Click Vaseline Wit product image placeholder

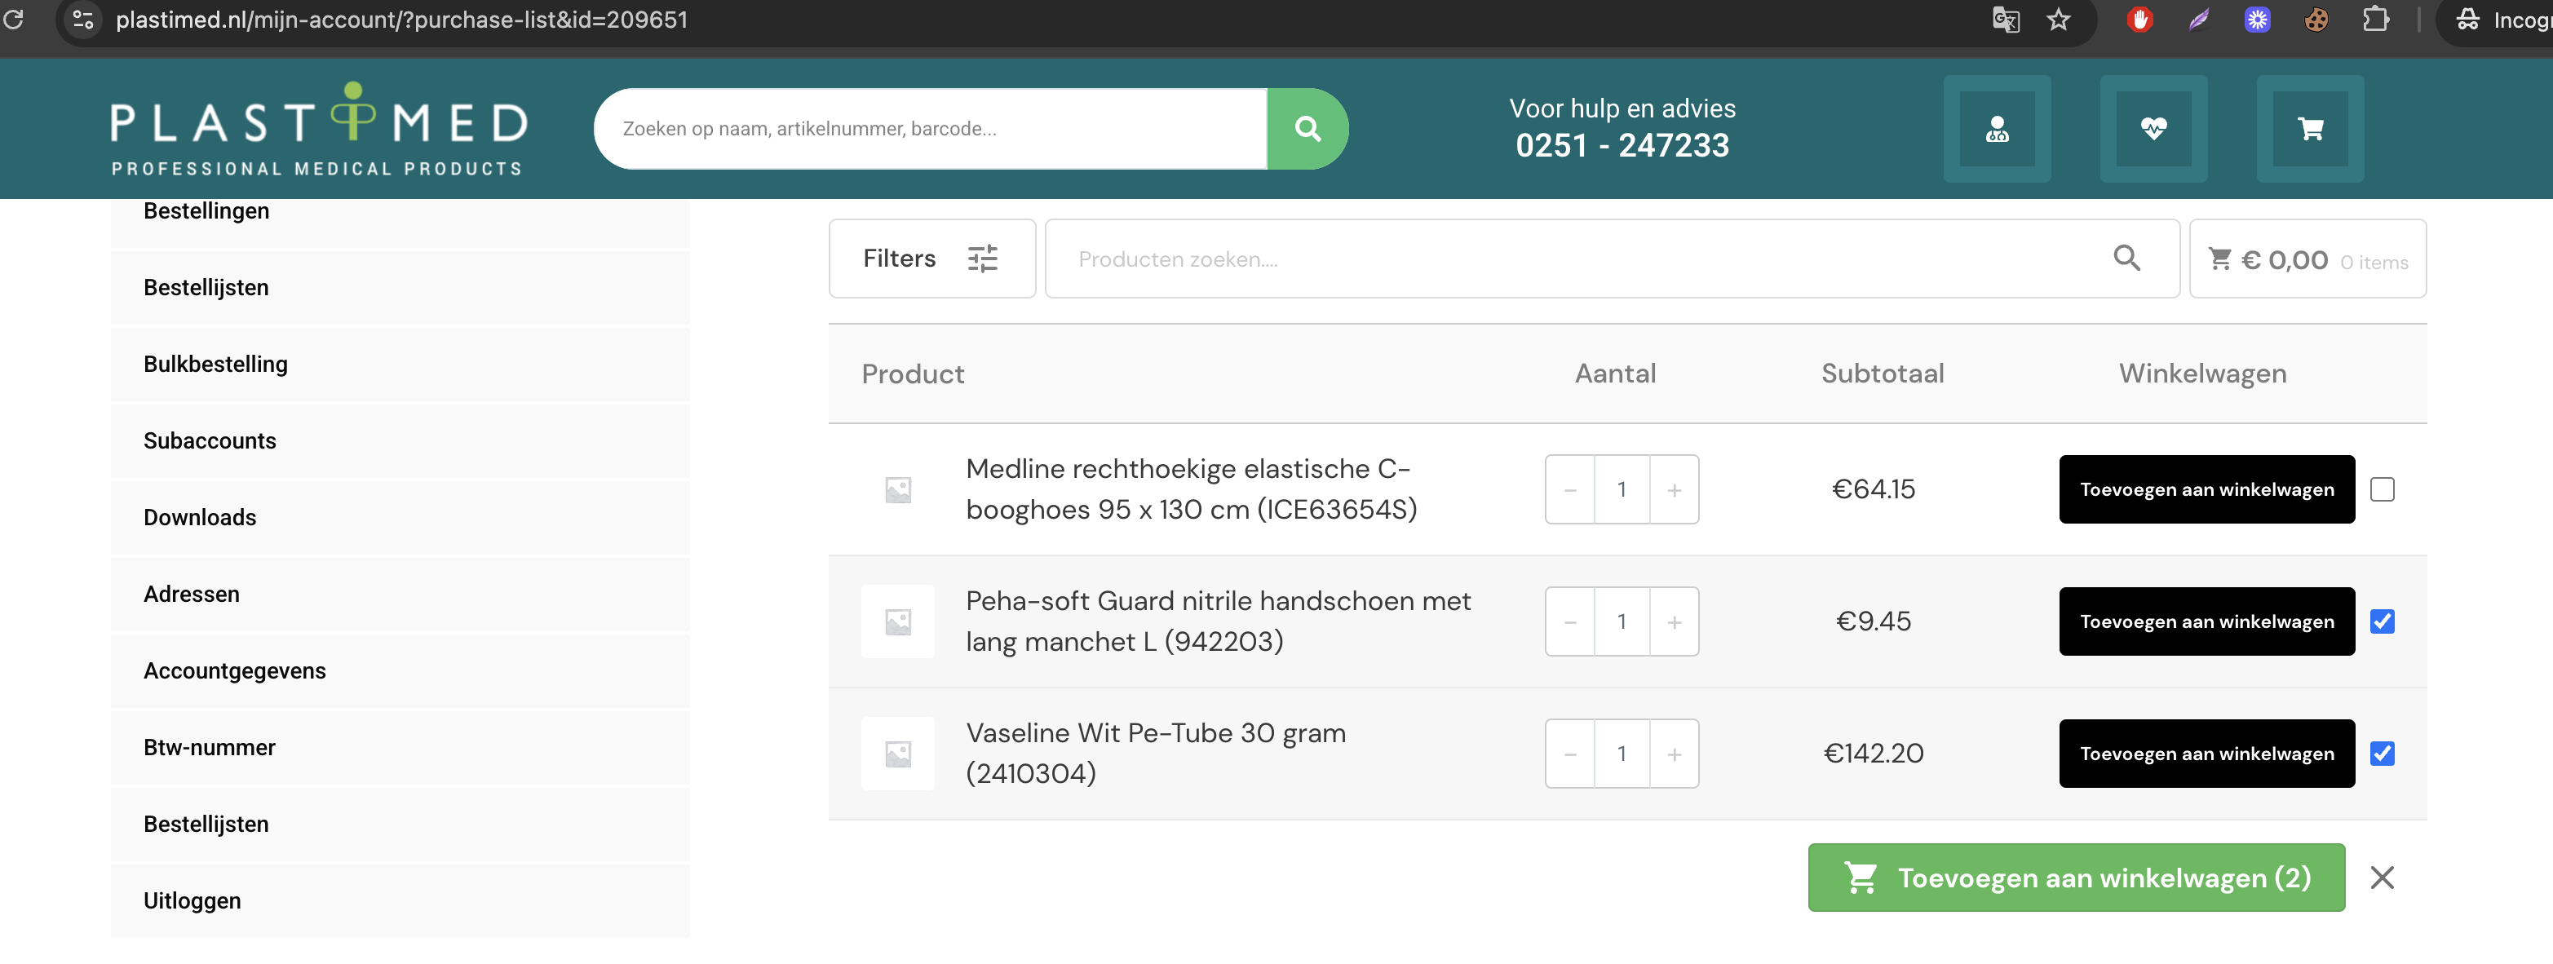tap(898, 754)
